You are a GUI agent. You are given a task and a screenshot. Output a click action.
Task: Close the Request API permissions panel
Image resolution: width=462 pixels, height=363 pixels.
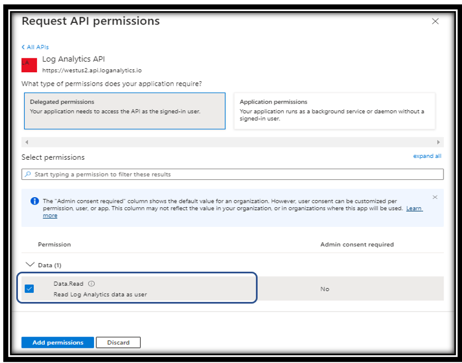click(x=435, y=21)
